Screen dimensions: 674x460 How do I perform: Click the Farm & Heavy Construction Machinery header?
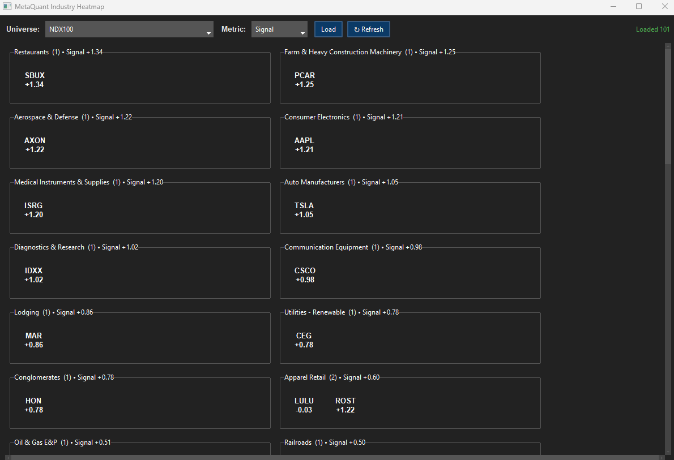(x=370, y=52)
